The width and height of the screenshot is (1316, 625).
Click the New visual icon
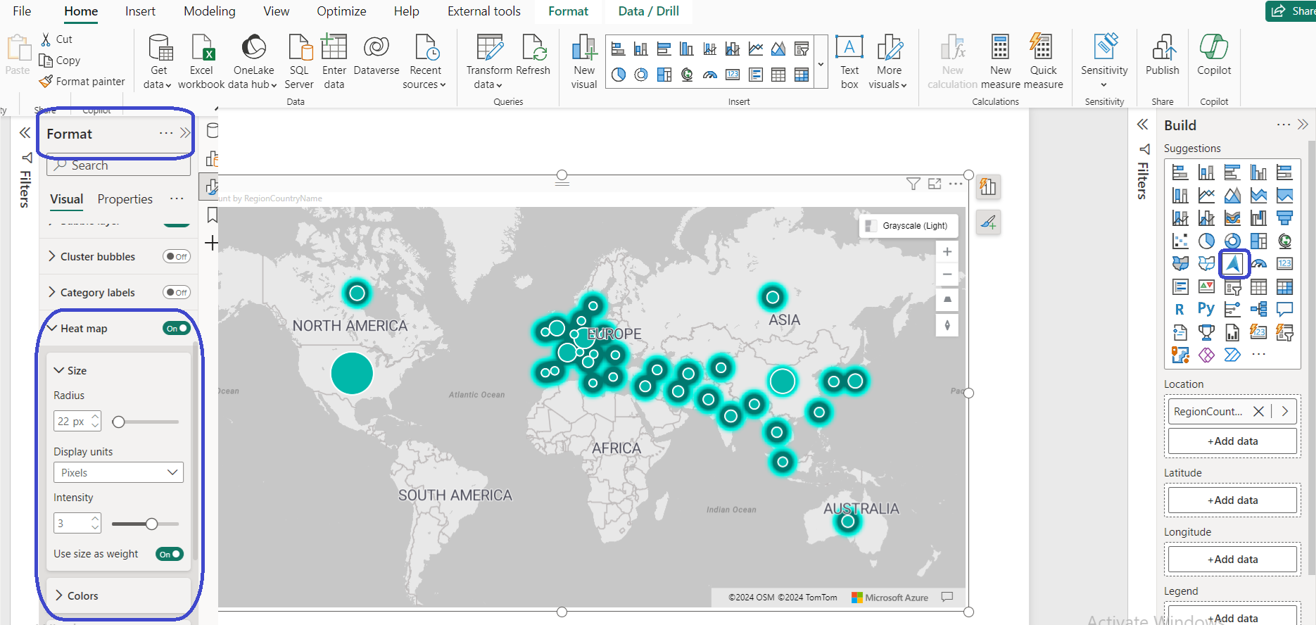(584, 48)
